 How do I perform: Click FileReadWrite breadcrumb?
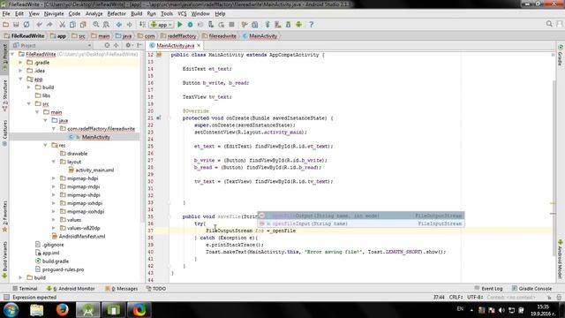click(x=24, y=36)
